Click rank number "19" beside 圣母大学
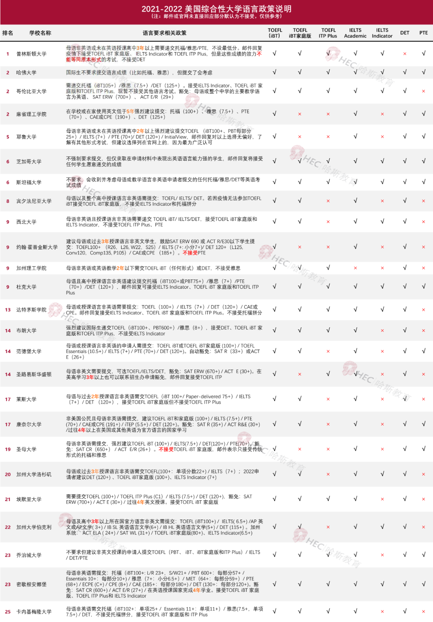The height and width of the screenshot is (622, 433). point(8,449)
